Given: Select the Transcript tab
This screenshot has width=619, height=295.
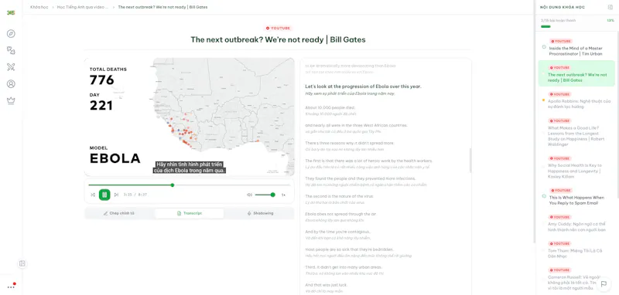Looking at the screenshot, I should (x=190, y=213).
